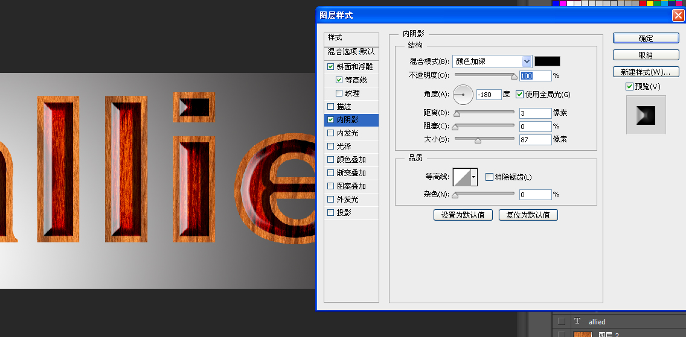Viewport: 686px width, 337px height.
Task: Uncheck the 内阴影 checkbox
Action: tap(331, 119)
